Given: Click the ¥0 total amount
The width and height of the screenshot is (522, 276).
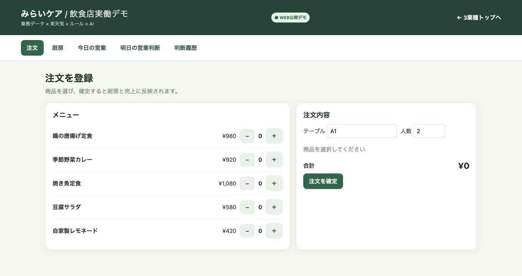Looking at the screenshot, I should (464, 166).
